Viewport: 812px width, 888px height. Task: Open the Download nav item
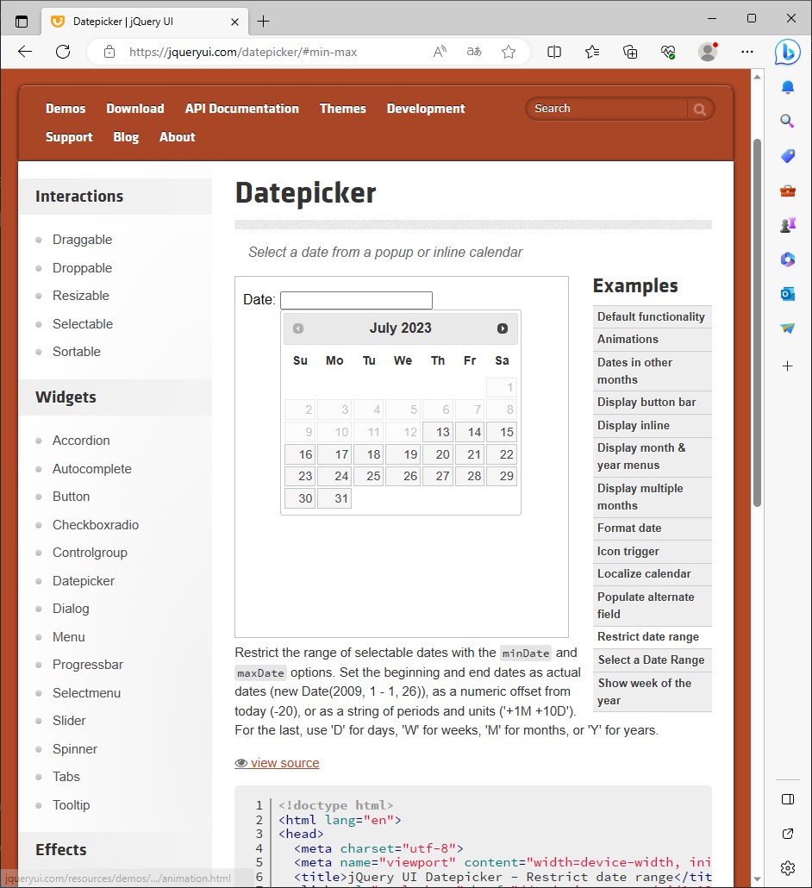click(135, 109)
